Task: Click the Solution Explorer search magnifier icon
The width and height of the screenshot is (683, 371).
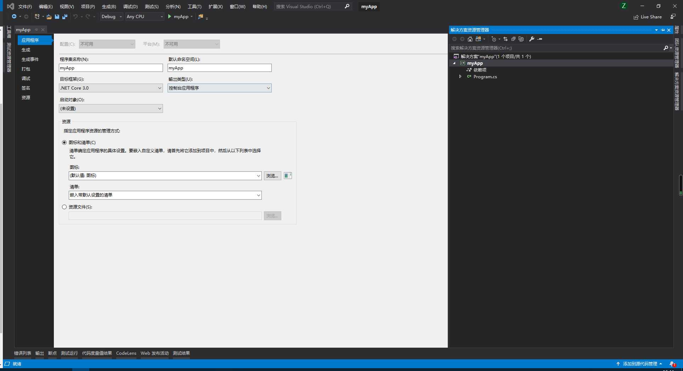Action: coord(666,48)
